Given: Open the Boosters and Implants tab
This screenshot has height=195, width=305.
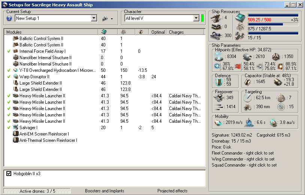Looking at the screenshot, I should (105, 191).
